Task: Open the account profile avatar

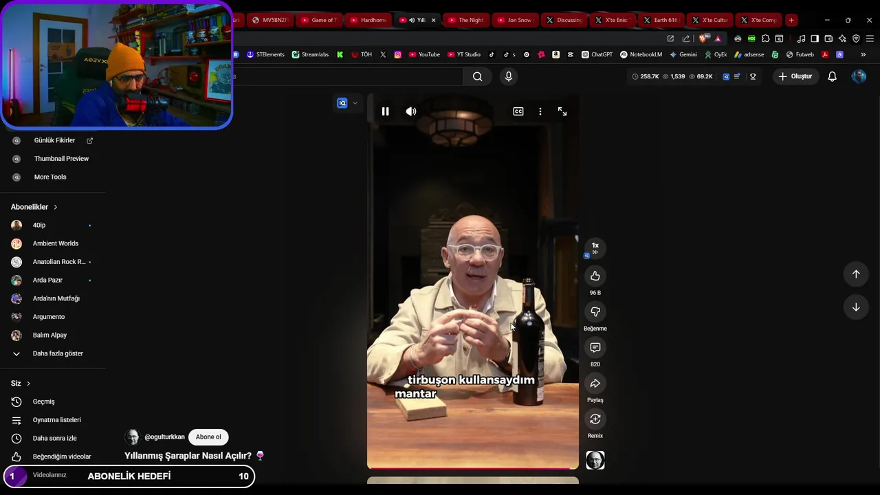Action: 859,76
